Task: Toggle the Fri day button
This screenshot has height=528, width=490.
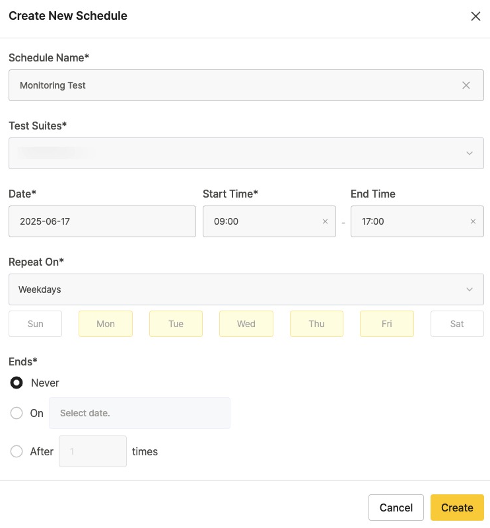Action: pos(387,324)
